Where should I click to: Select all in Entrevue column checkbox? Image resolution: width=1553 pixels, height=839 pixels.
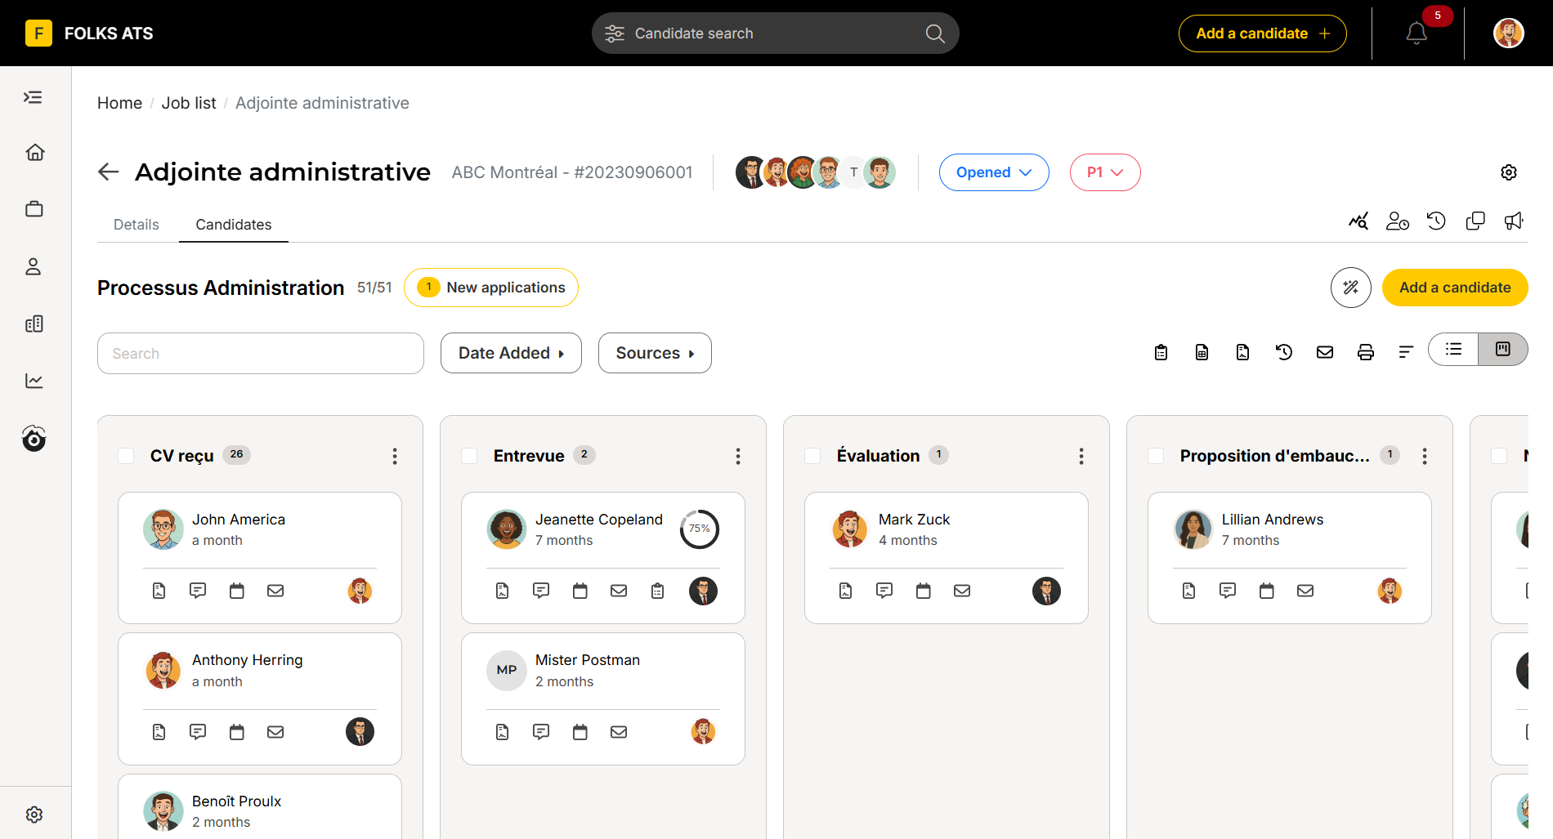469,456
